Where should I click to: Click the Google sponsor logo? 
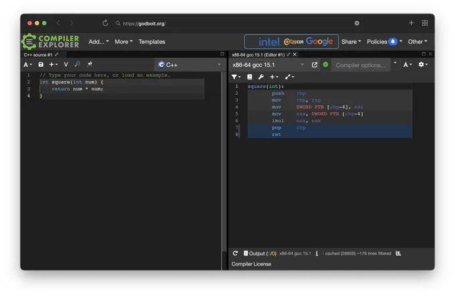319,41
